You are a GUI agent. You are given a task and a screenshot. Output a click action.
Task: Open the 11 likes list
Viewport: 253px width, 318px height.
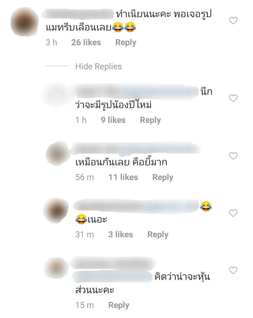point(123,177)
